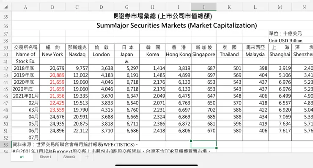The image size is (313, 168).
Task: Add a new sheet with plus button
Action: (87, 157)
